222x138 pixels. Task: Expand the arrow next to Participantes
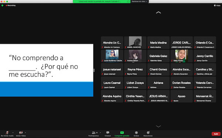click(x=100, y=132)
